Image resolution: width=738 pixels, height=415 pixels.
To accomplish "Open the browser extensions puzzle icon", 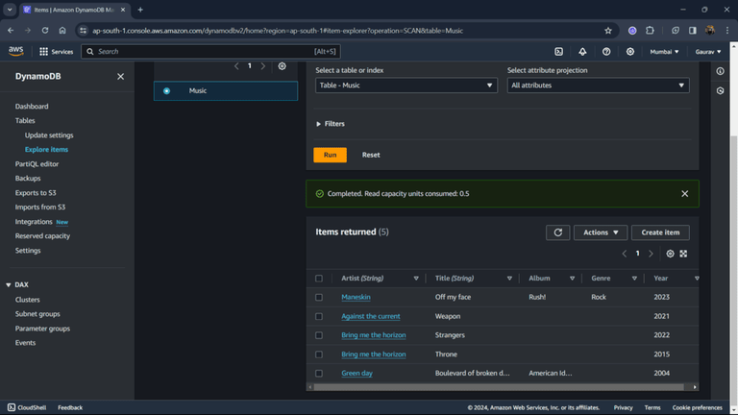I will point(650,31).
